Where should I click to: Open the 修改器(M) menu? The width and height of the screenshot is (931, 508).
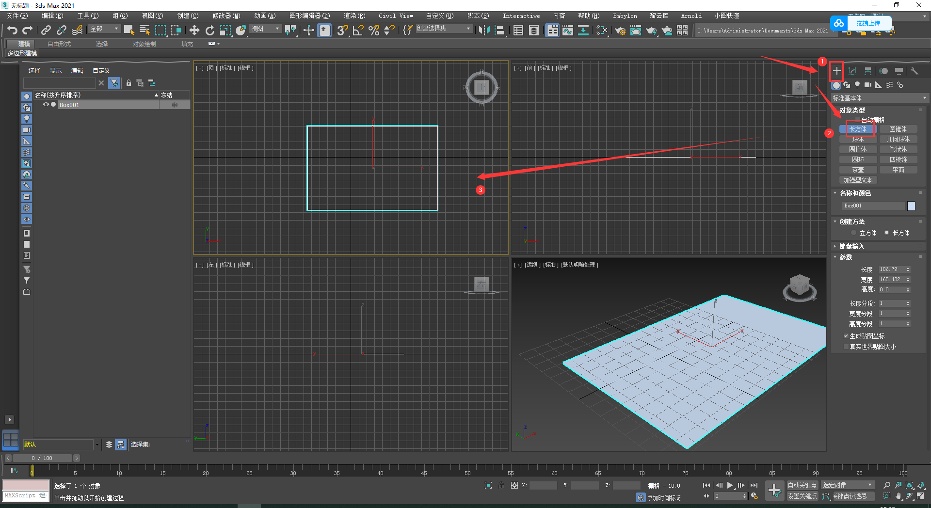(x=226, y=16)
